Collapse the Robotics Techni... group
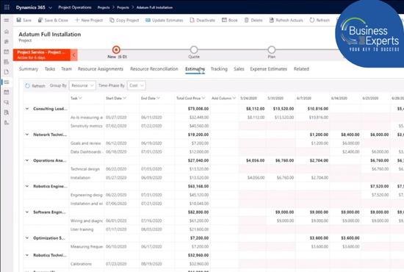The height and width of the screenshot is (272, 404). 27,255
